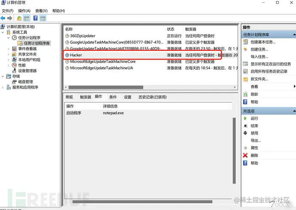Sort tasks by the 触发器 column header
This screenshot has width=296, height=210.
tap(210, 29)
